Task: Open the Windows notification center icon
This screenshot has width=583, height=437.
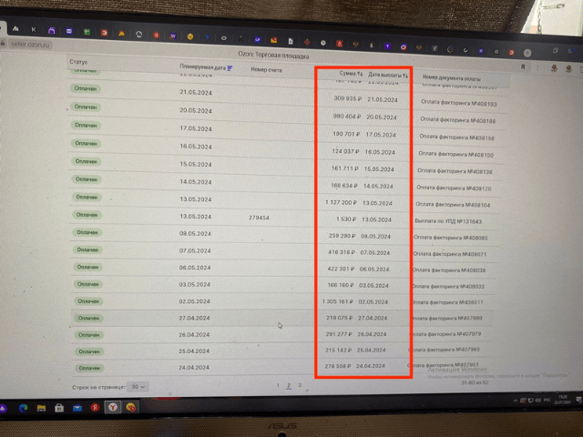Action: click(x=578, y=400)
